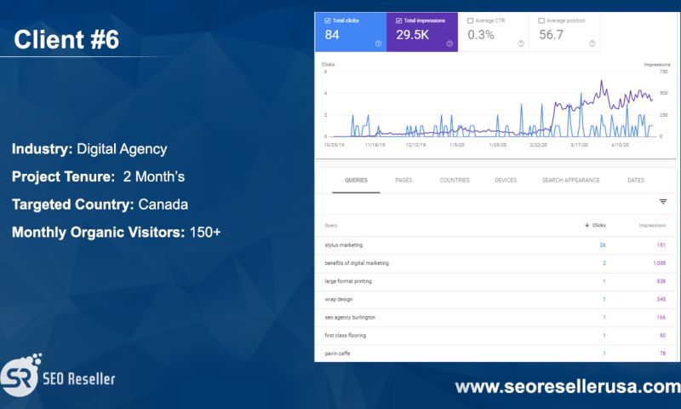Switch to the Countries tab
The image size is (681, 409).
[454, 181]
